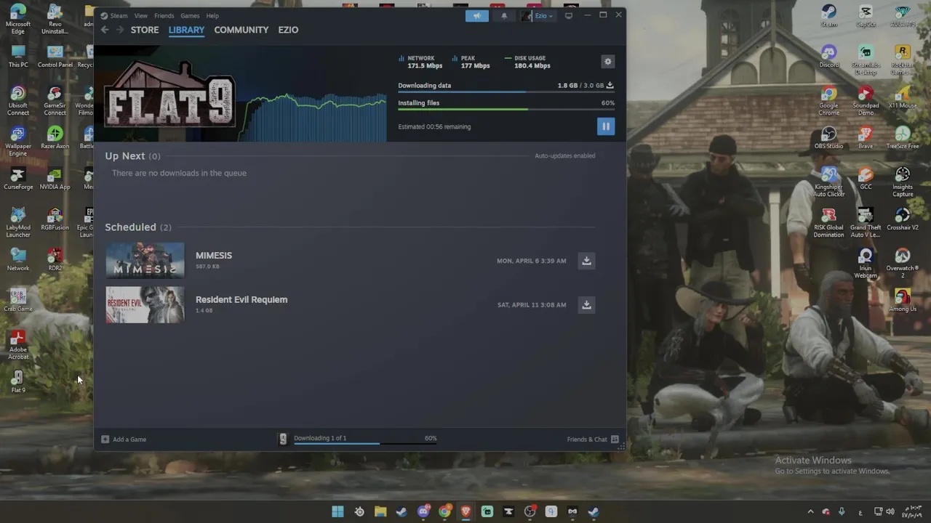Download MIMESIS update now
931x523 pixels.
(586, 261)
